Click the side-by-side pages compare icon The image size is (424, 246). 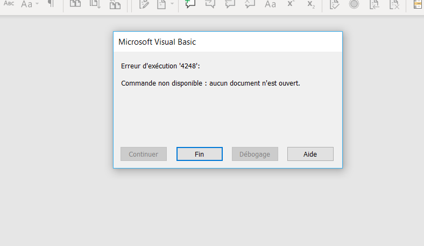[x=75, y=4]
